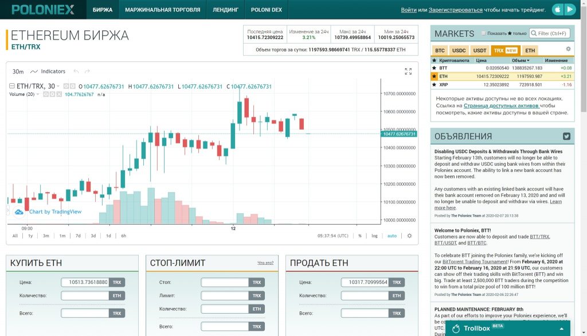
Task: Toggle favorite star for BTT row
Action: 435,68
